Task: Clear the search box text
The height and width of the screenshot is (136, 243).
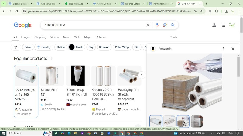Action: click(x=148, y=25)
